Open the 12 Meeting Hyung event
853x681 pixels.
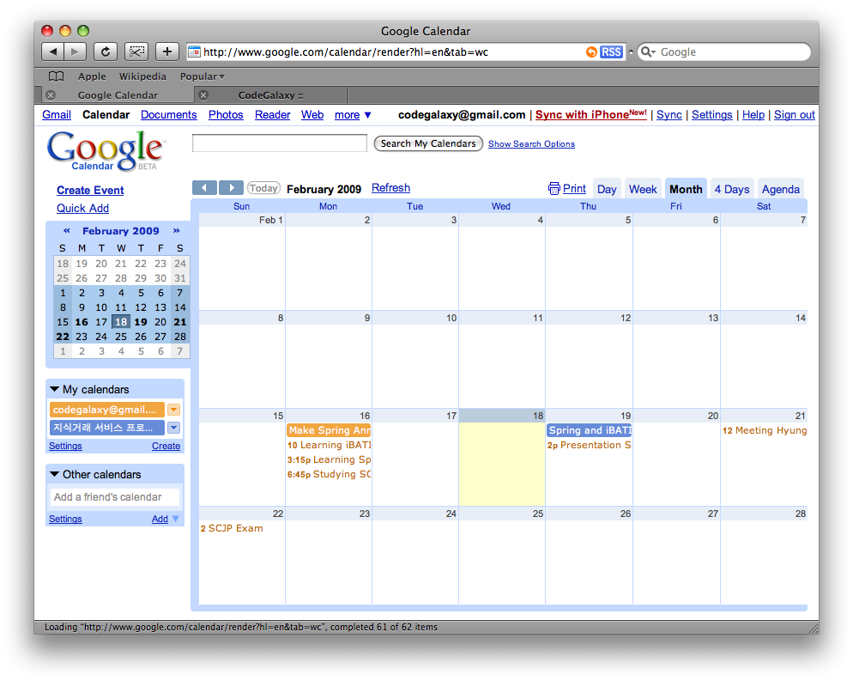click(765, 430)
